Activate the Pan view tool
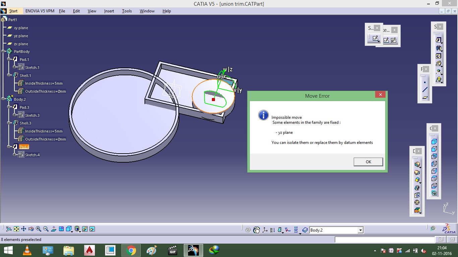 pos(24,229)
